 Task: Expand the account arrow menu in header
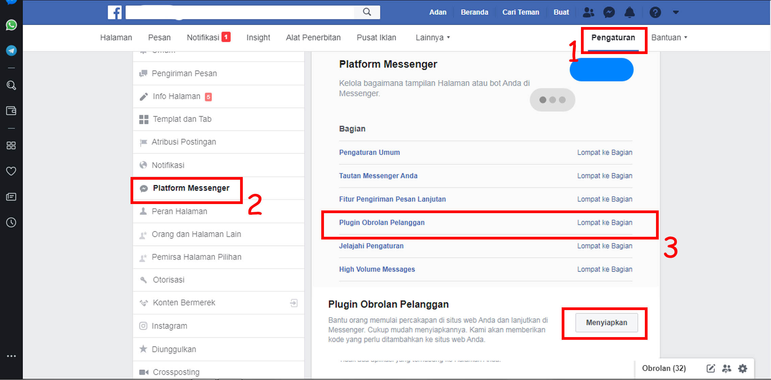[x=676, y=12]
